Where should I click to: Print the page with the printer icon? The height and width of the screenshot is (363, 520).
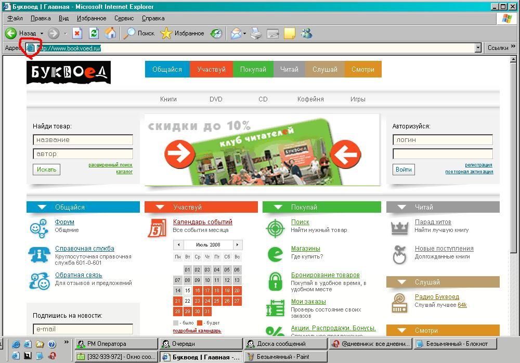tap(256, 33)
